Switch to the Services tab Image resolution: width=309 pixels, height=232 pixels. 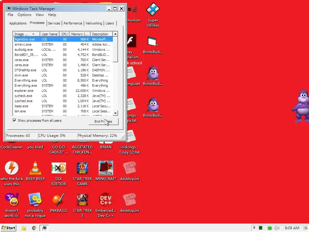tap(54, 23)
